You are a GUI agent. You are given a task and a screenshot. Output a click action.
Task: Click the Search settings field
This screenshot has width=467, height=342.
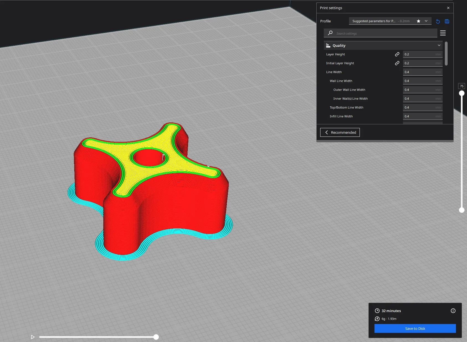pyautogui.click(x=385, y=33)
